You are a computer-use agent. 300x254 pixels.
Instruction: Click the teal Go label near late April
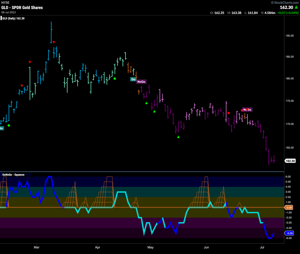click(x=133, y=79)
